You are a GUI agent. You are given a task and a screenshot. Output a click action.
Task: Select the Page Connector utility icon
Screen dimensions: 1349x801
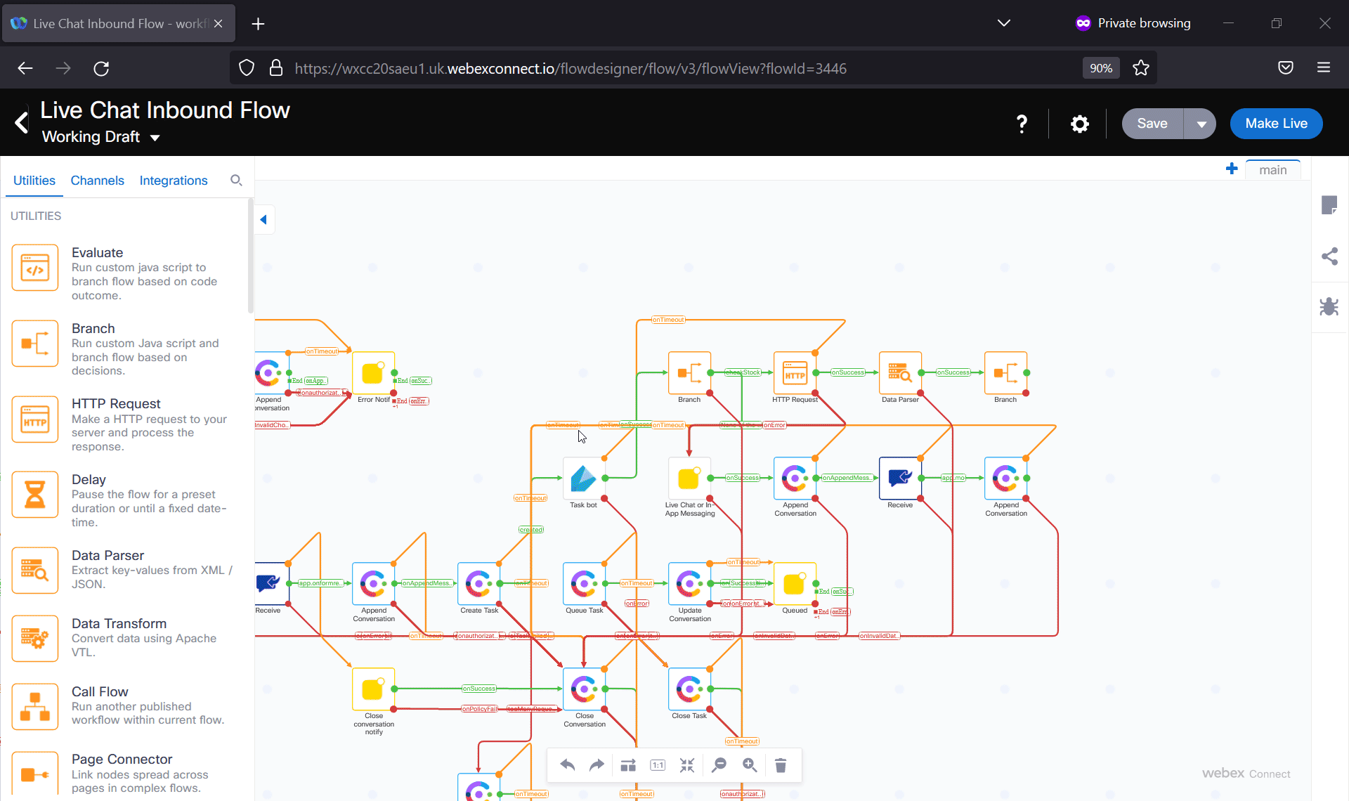coord(34,774)
